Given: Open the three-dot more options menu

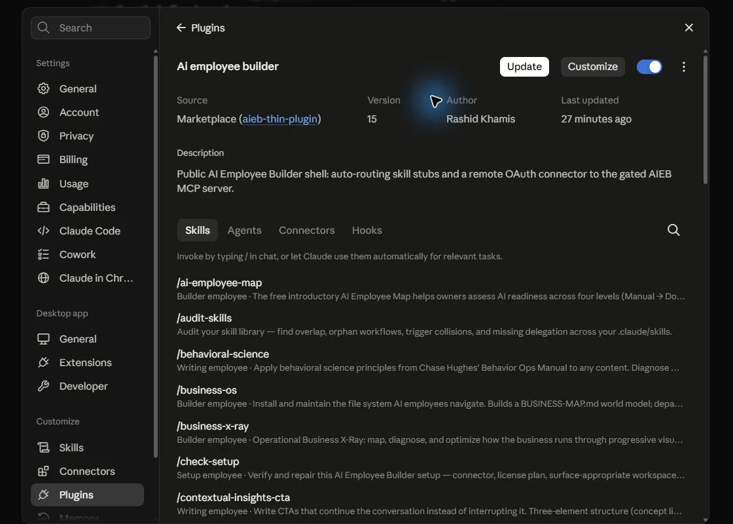Looking at the screenshot, I should [683, 67].
